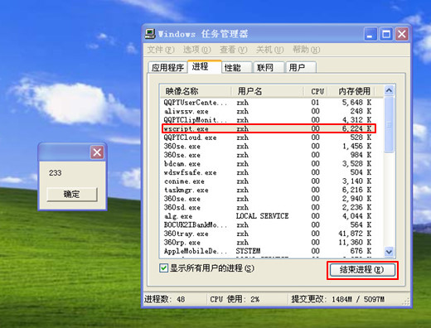Select the AppleMobileDe... process row
This screenshot has height=328, width=431.
coord(269,251)
